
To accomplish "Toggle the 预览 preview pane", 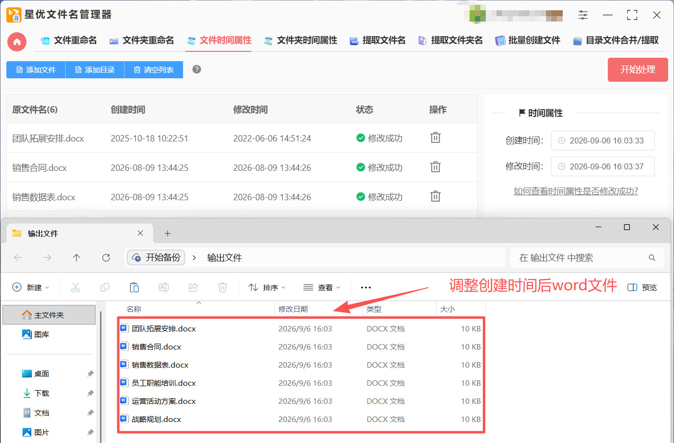I will coord(642,287).
